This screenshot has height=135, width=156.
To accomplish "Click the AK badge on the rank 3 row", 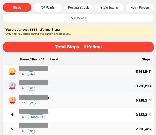I will tap(32, 103).
